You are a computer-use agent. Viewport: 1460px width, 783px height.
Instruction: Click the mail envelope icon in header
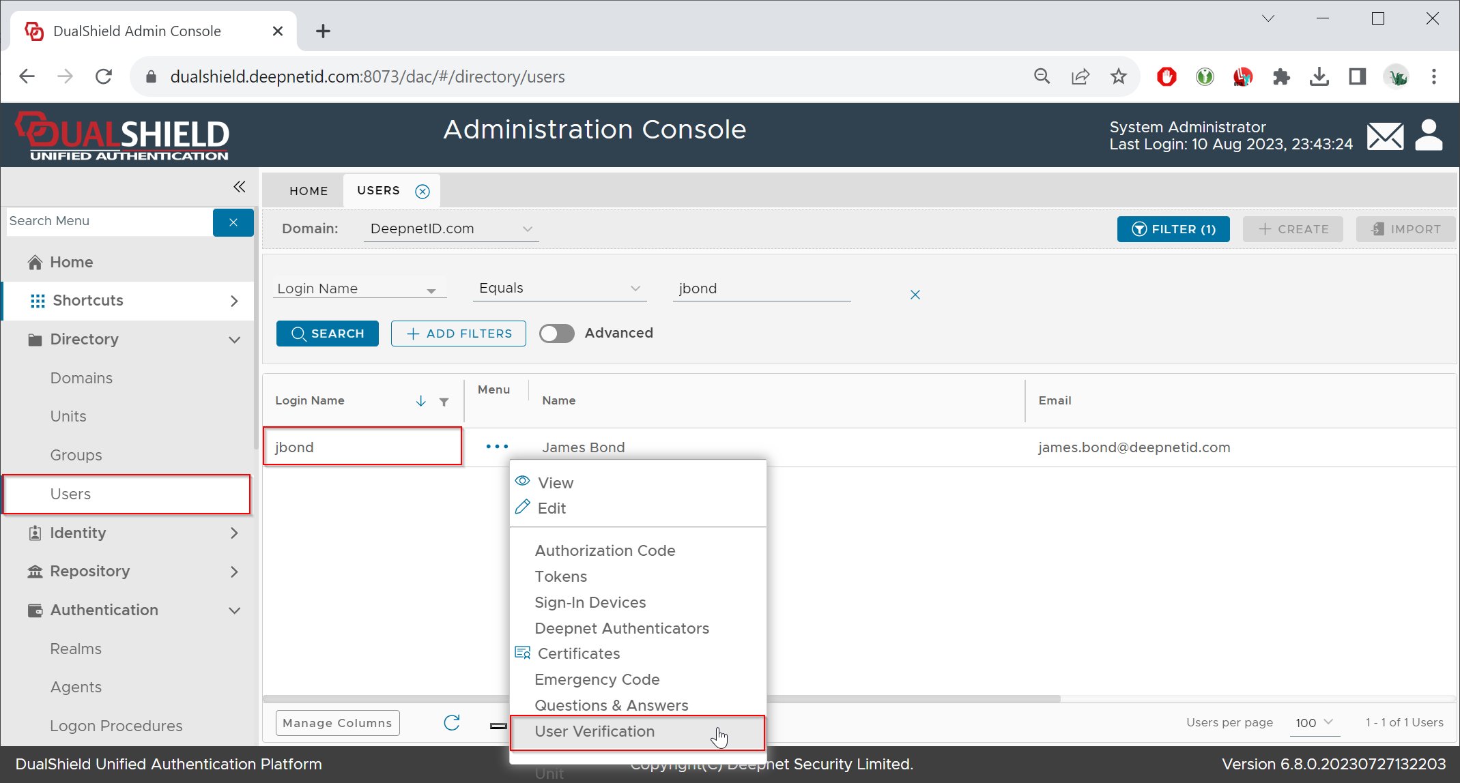[x=1385, y=136]
